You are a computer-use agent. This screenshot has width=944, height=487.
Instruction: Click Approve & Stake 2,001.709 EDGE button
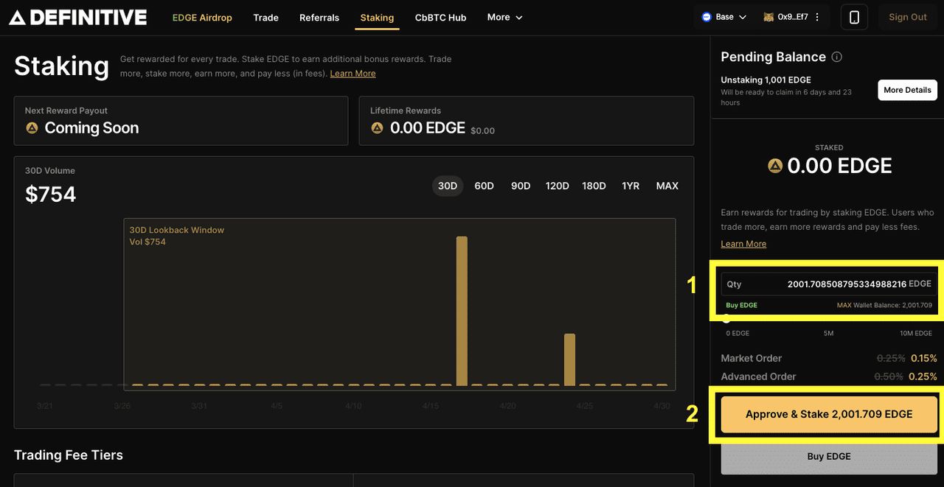coord(829,414)
